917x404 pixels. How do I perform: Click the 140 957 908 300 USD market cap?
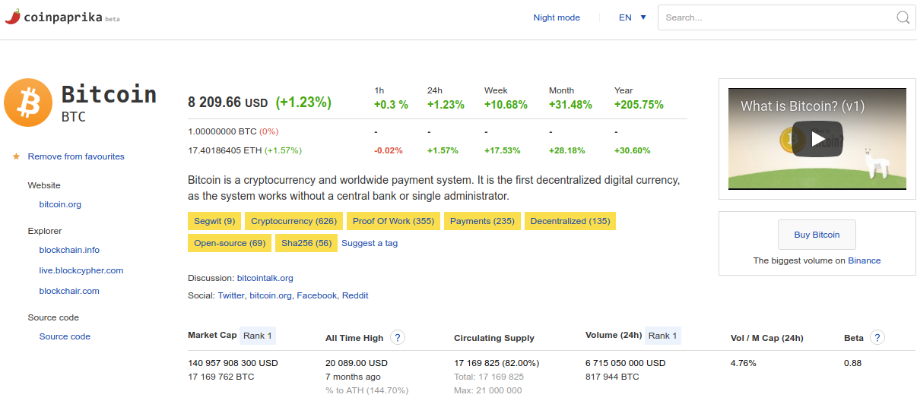(233, 363)
